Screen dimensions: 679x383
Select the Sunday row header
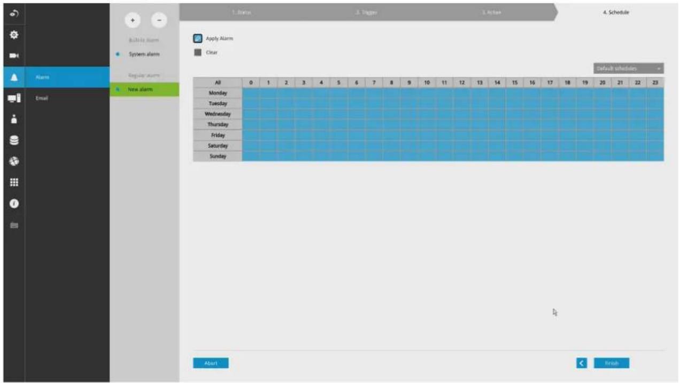(218, 157)
